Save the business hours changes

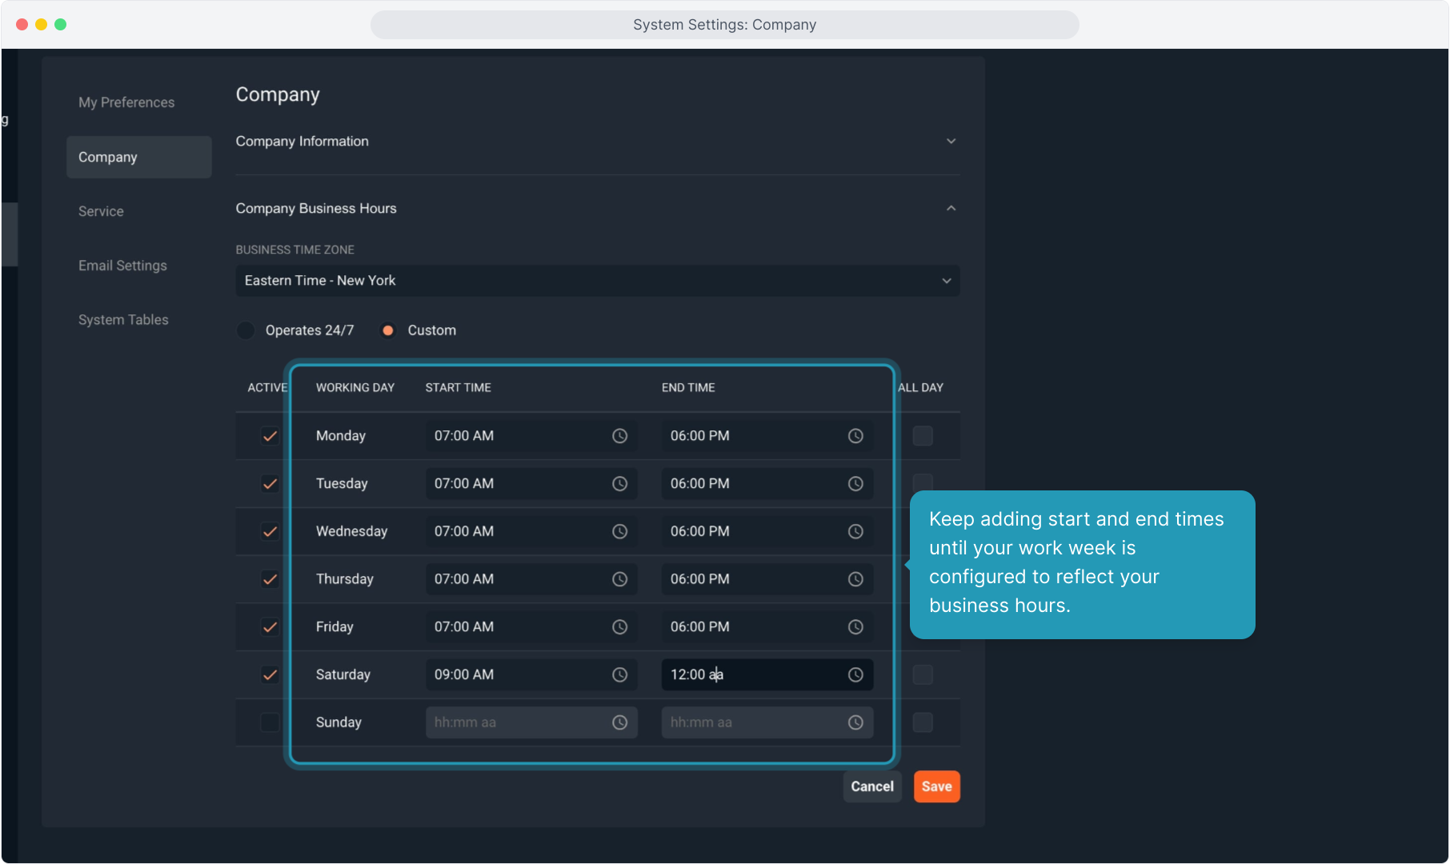(936, 786)
